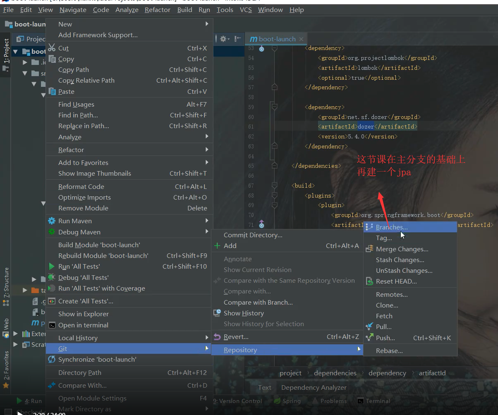498x415 pixels.
Task: Click the green Run 'All Tests' arrow
Action: (52, 266)
